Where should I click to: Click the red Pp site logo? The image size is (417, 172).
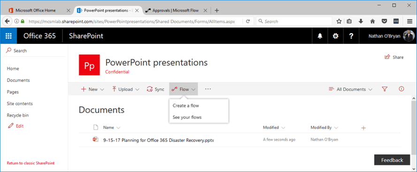[x=89, y=65]
